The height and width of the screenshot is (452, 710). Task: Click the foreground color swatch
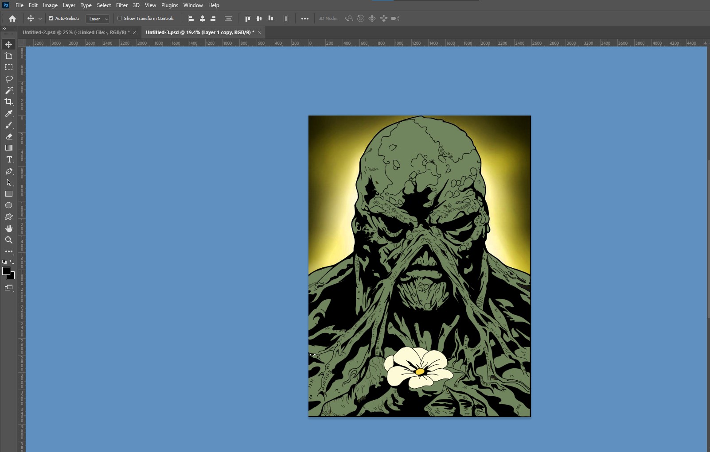click(6, 271)
